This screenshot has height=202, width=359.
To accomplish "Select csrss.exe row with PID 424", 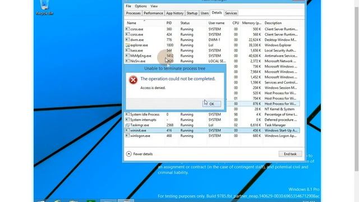I will [x=212, y=34].
